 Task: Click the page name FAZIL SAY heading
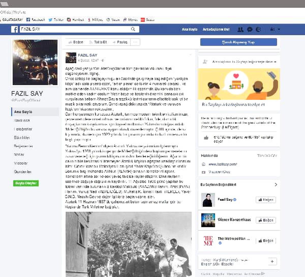[x=27, y=93]
